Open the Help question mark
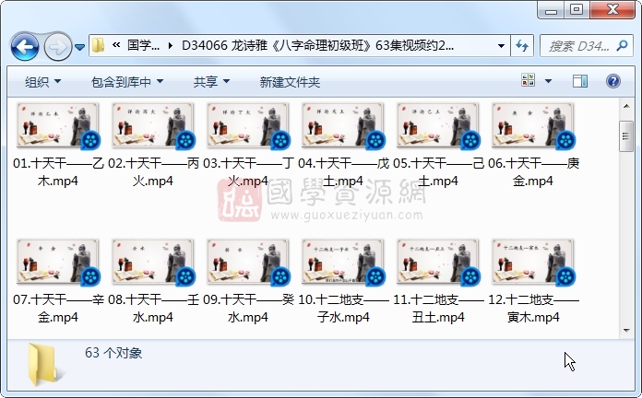This screenshot has width=642, height=398. tap(612, 81)
